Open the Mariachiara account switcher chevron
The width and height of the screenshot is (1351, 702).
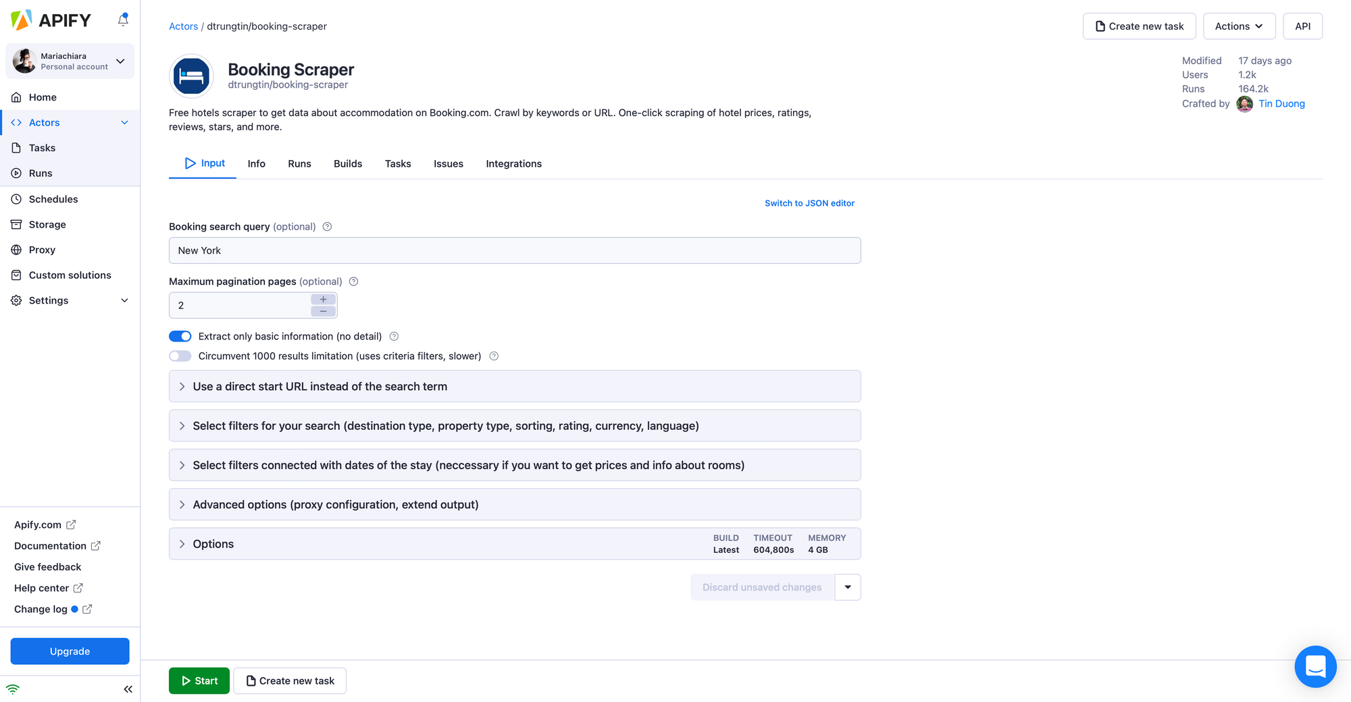coord(120,61)
